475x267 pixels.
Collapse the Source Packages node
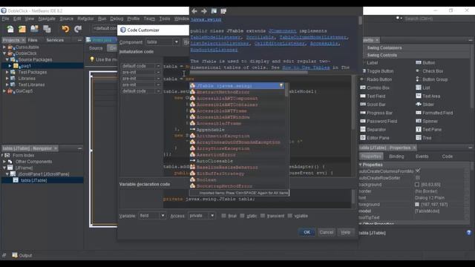coord(7,59)
